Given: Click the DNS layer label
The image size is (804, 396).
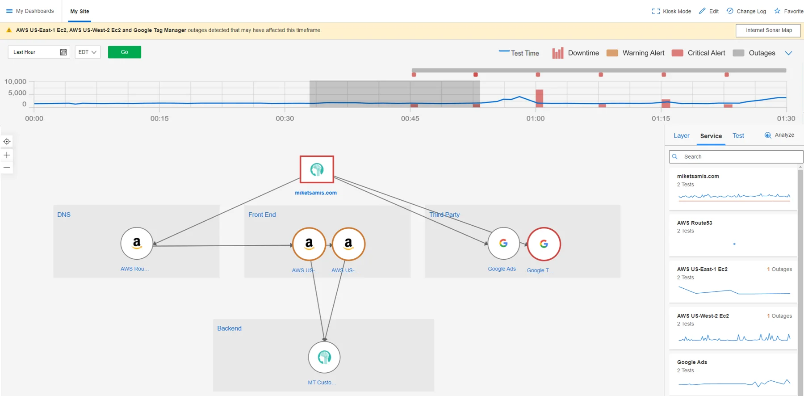Looking at the screenshot, I should (64, 215).
